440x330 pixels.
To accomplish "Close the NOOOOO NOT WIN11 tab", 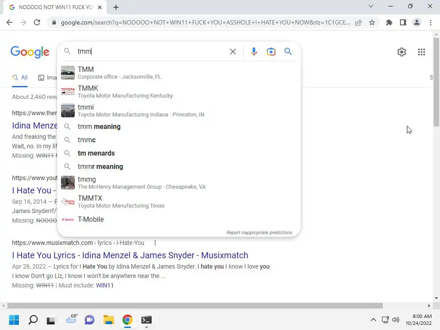I will point(100,7).
